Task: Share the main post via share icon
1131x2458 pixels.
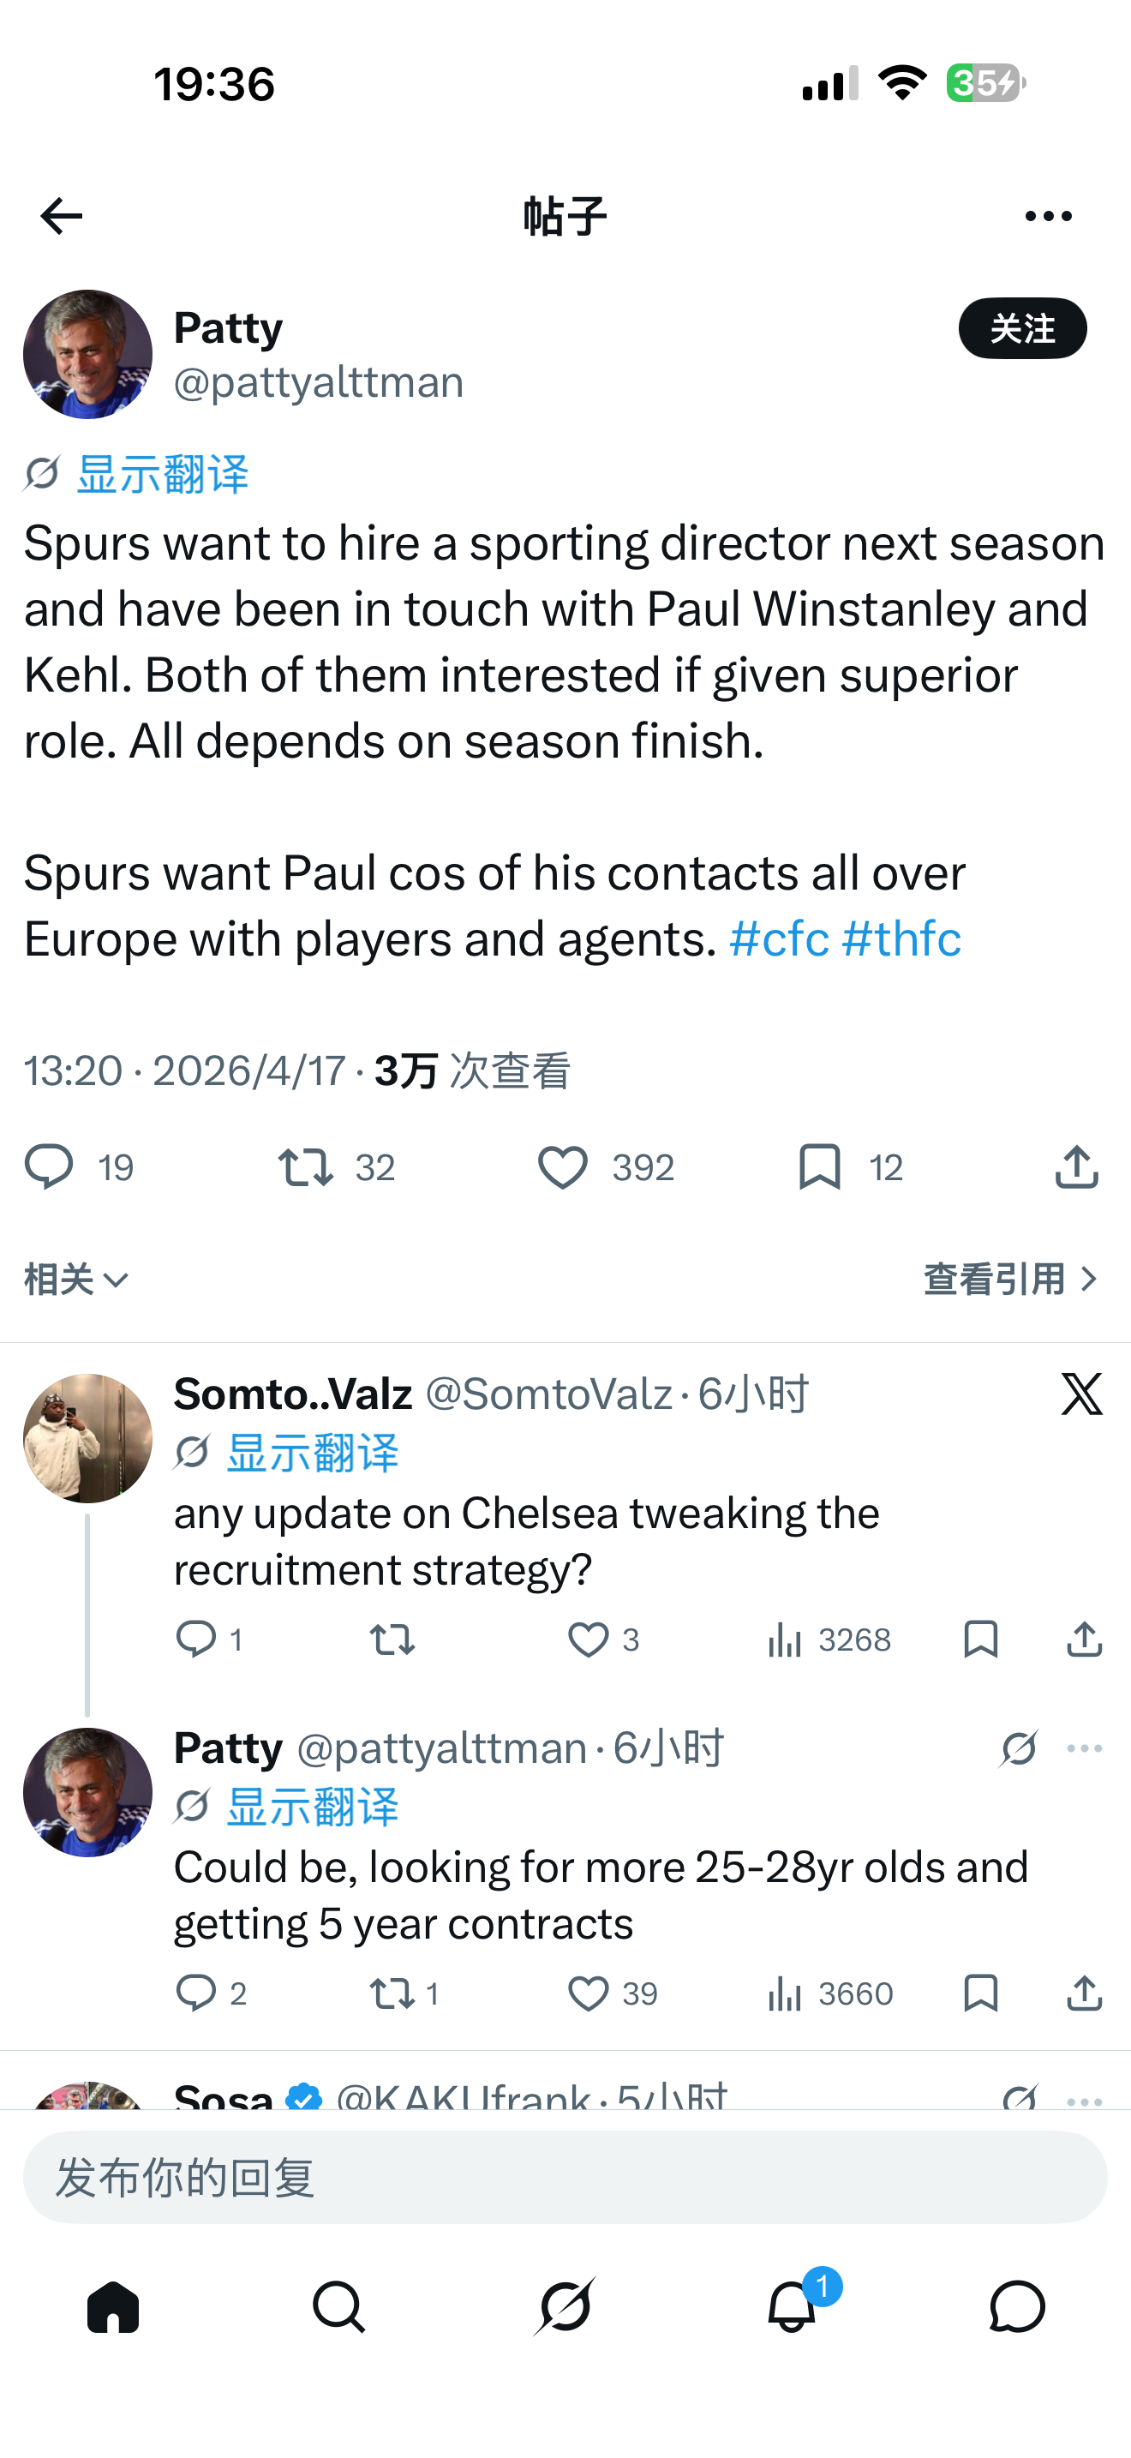Action: tap(1077, 1167)
